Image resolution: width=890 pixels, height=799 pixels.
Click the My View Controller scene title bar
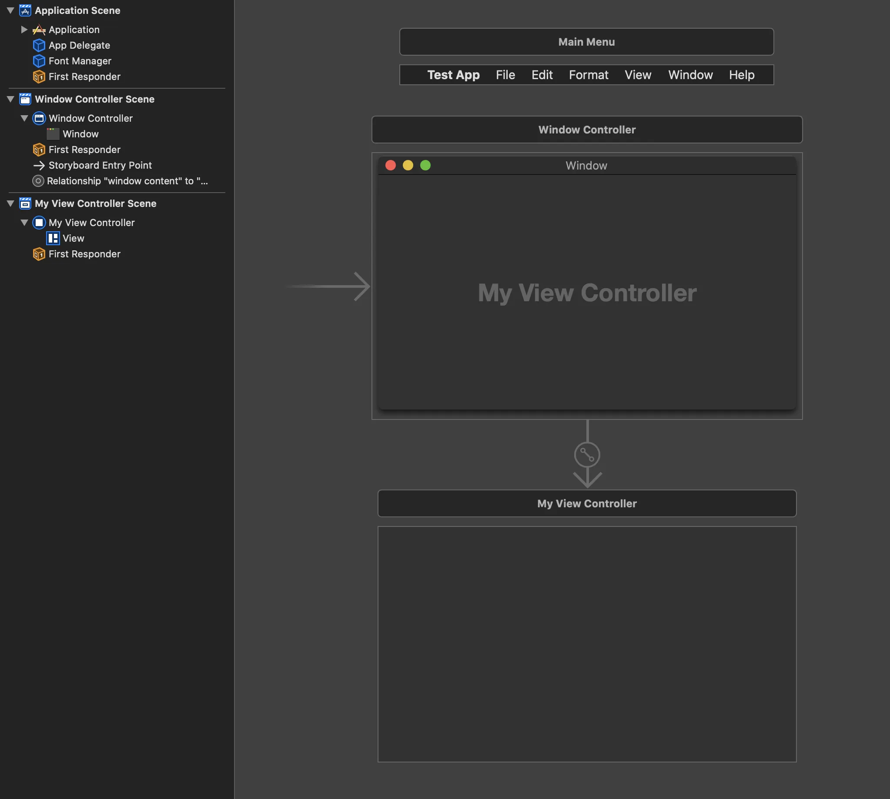[586, 503]
